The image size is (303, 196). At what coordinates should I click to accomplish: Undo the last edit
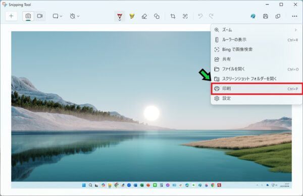pyautogui.click(x=200, y=17)
